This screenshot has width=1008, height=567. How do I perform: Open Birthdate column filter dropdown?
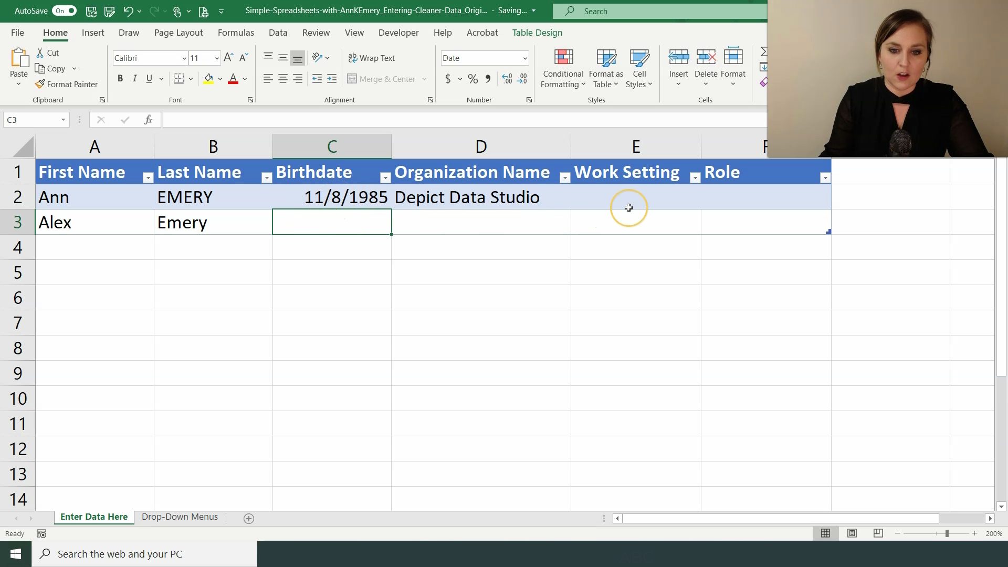click(x=385, y=178)
